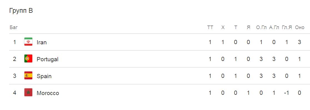Image resolution: width=310 pixels, height=110 pixels.
Task: Click the ТТ column header
Action: tap(210, 27)
